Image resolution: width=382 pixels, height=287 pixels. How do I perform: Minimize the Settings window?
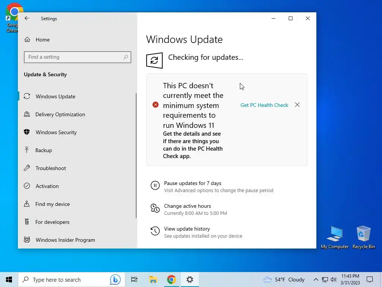point(273,18)
